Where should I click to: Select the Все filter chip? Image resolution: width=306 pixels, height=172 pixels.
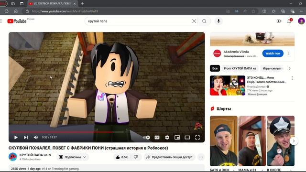pos(215,68)
